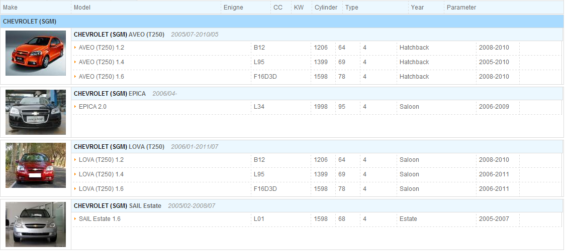566x252 pixels.
Task: Click the Estate type cell
Action: [x=408, y=219]
